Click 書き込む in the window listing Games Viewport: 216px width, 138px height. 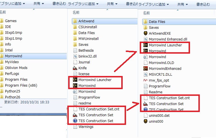click(x=59, y=3)
